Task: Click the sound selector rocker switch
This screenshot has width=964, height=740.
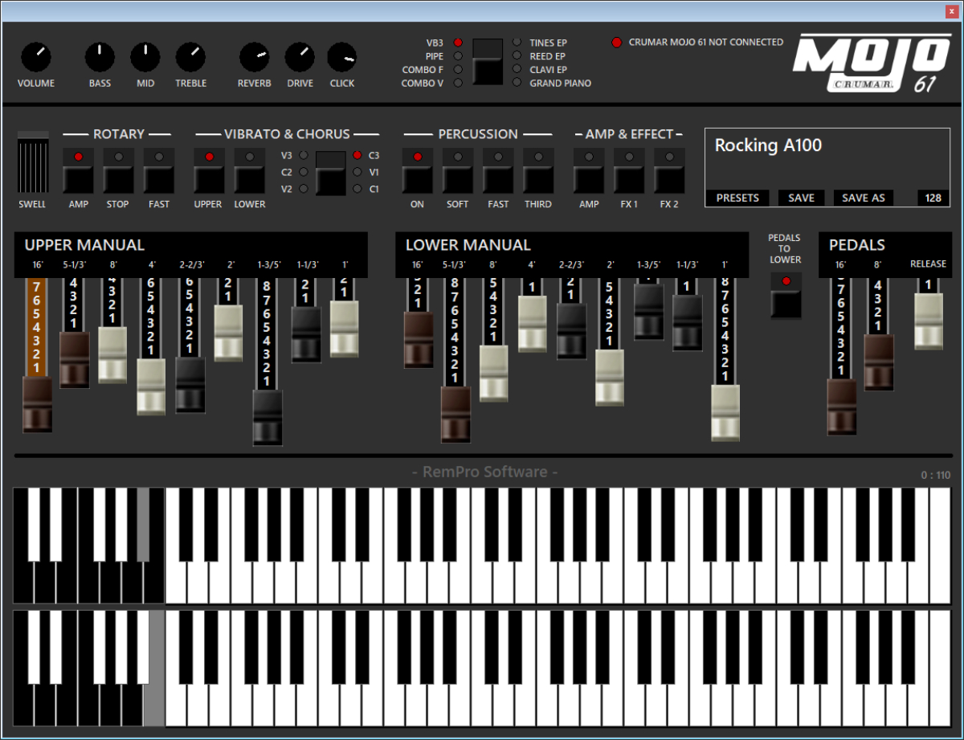Action: (x=488, y=62)
